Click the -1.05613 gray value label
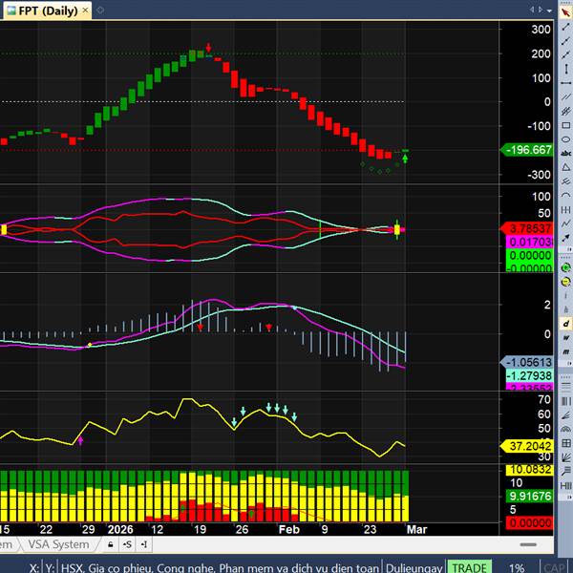Viewport: 573px width, 573px height. coord(528,362)
